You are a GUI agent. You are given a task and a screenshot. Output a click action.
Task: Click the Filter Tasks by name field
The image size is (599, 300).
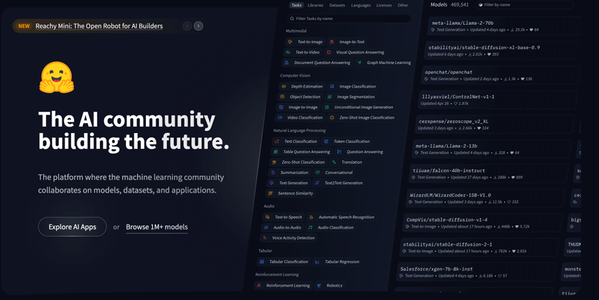coord(349,19)
